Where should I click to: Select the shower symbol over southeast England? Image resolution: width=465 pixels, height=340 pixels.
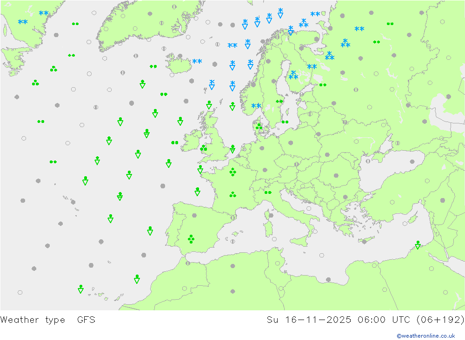[x=233, y=149]
